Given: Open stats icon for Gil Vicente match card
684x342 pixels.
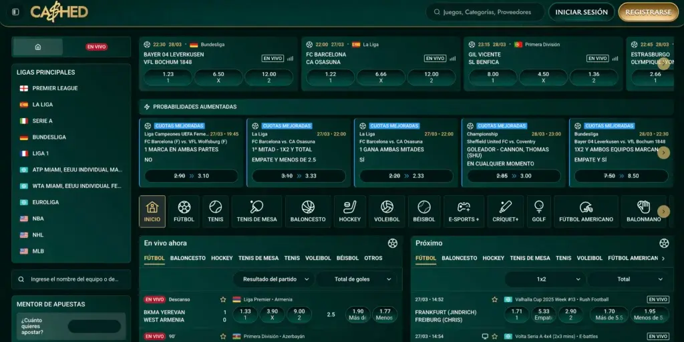Looking at the screenshot, I should [x=615, y=58].
